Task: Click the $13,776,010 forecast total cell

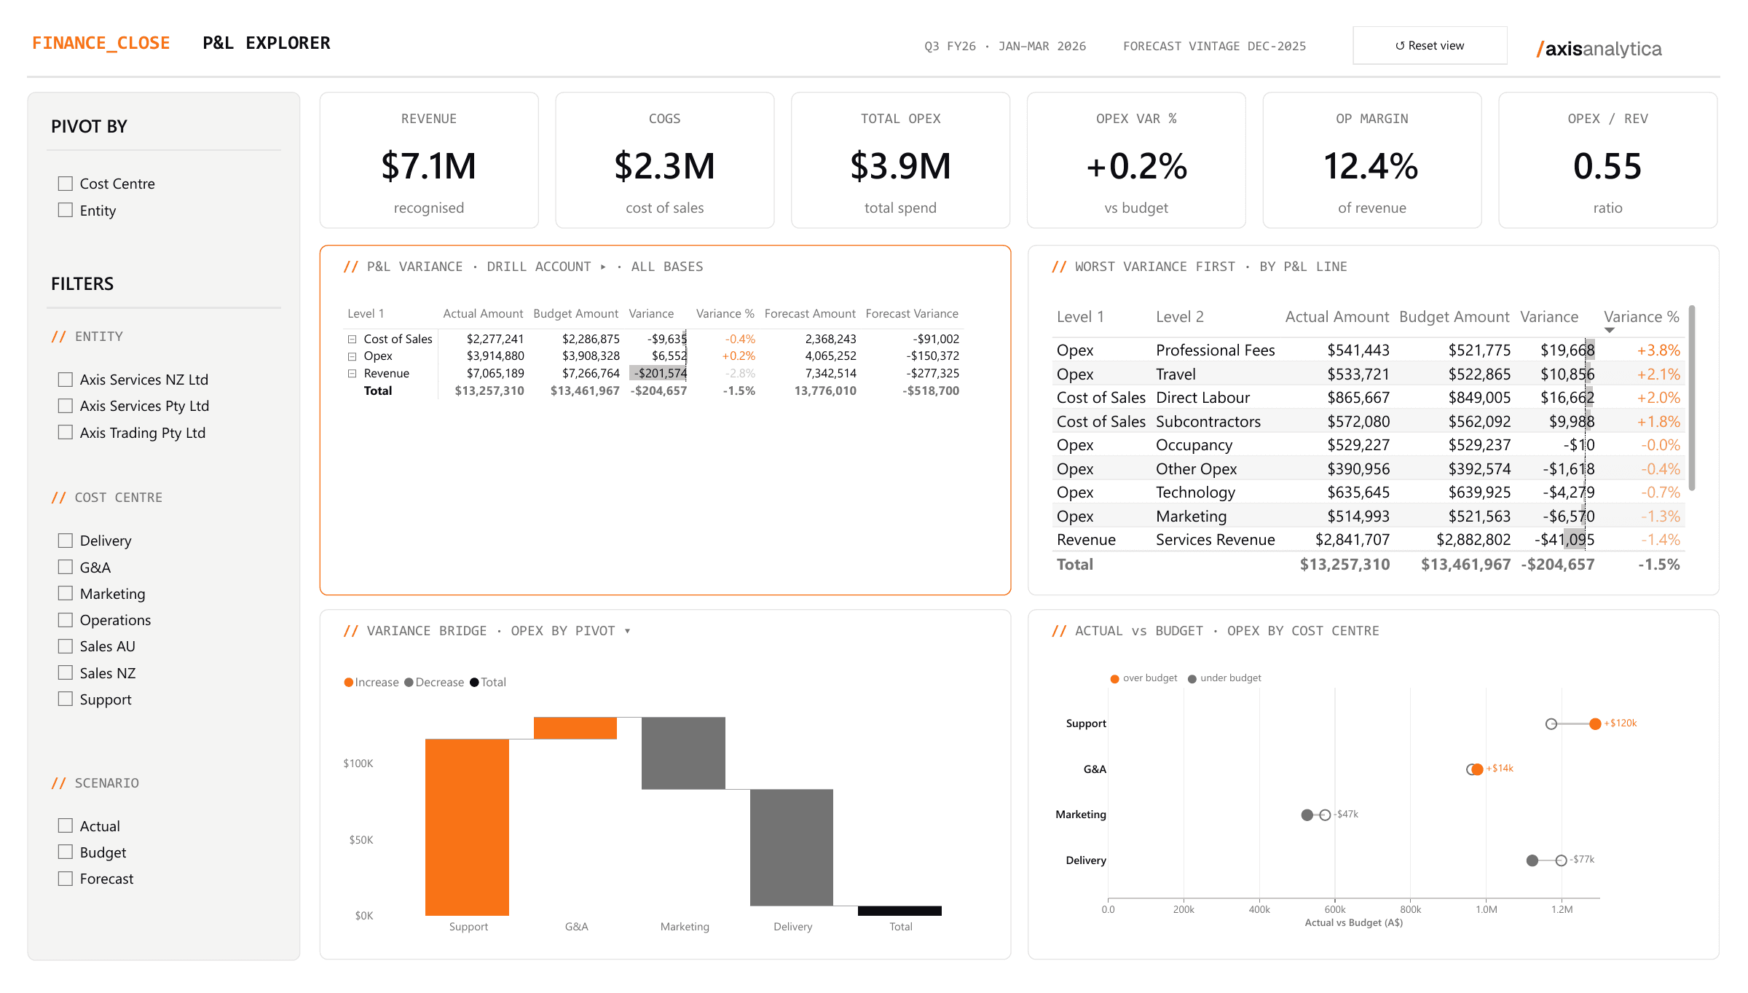Action: (x=825, y=391)
